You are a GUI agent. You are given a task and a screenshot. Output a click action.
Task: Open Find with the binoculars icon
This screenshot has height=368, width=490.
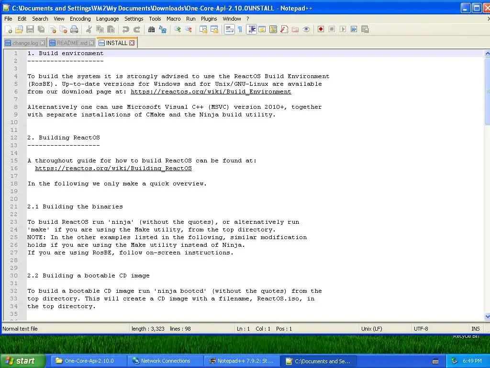pyautogui.click(x=152, y=29)
